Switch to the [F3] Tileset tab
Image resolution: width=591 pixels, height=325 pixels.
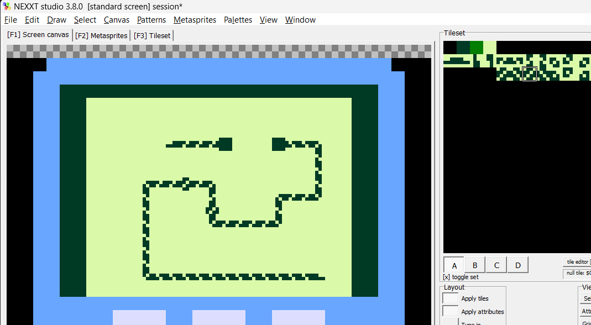click(152, 35)
